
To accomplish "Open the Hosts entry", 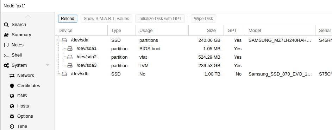I will tap(28, 106).
